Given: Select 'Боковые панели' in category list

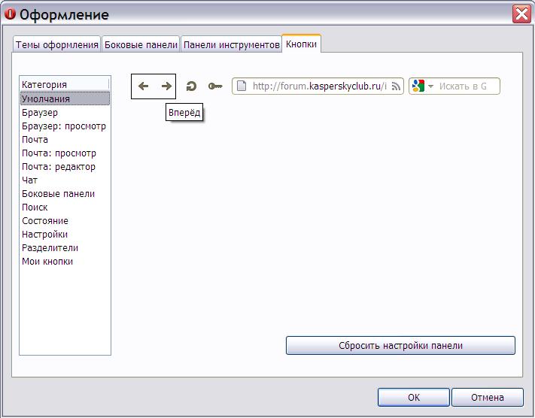Looking at the screenshot, I should click(65, 194).
